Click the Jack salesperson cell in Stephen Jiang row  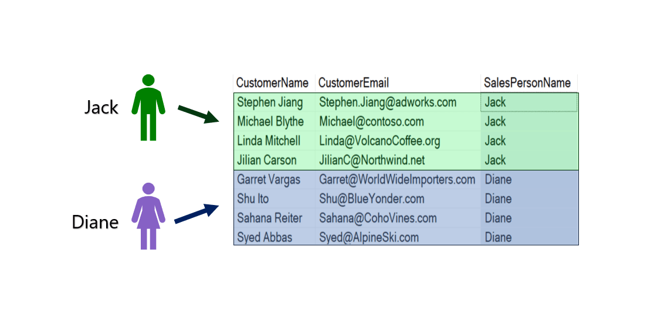[529, 102]
